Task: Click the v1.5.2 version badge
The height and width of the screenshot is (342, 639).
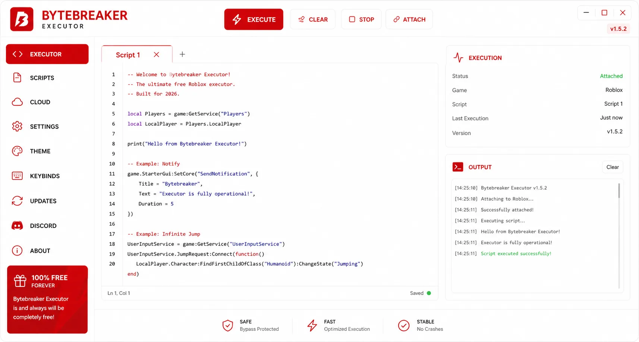Action: [x=618, y=29]
